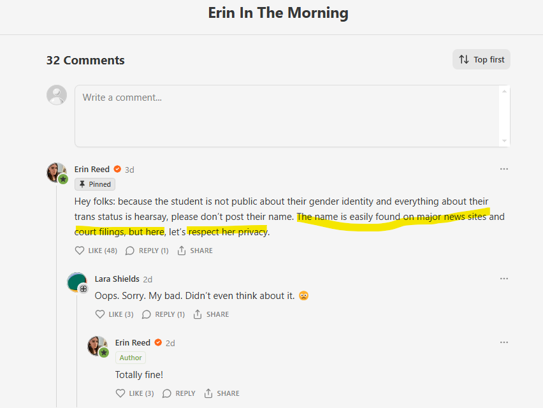The width and height of the screenshot is (543, 408).
Task: Like the "Totally fine!" reply
Action: tap(134, 393)
